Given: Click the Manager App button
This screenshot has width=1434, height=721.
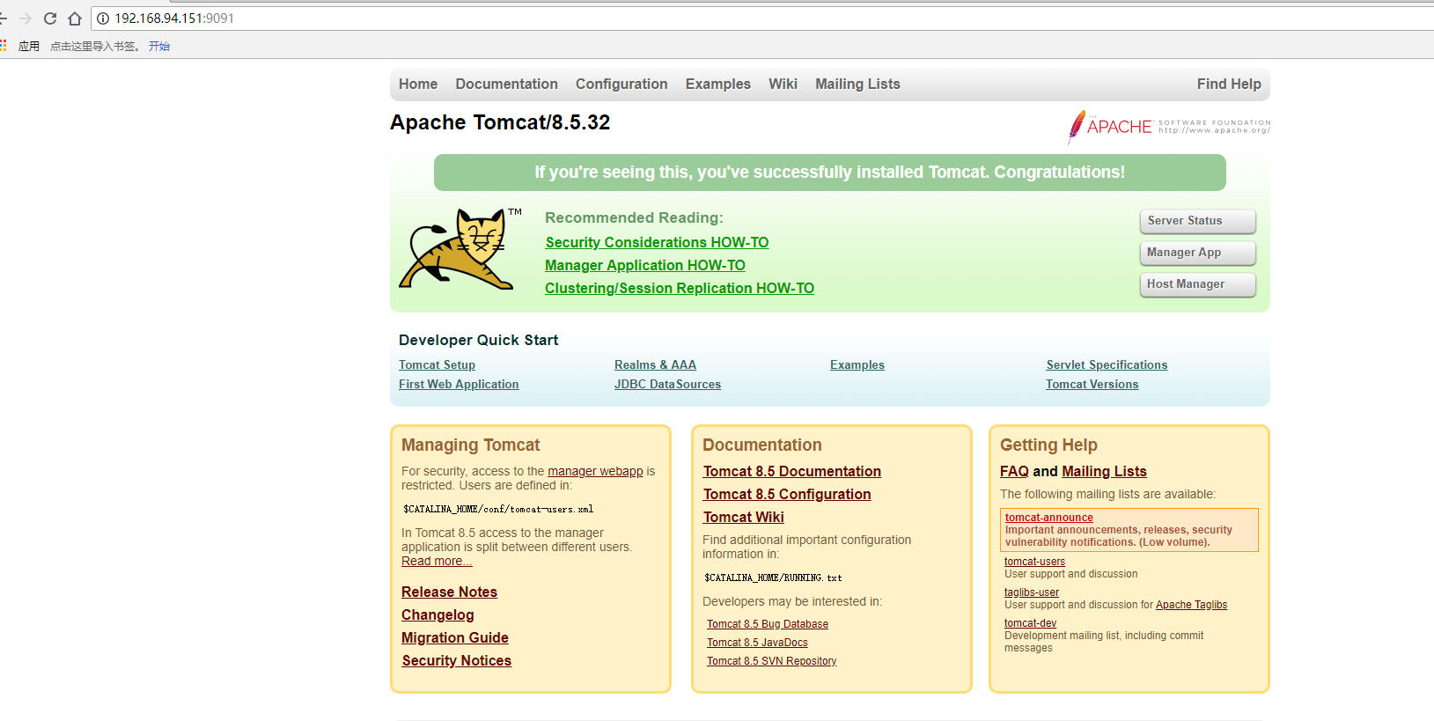Looking at the screenshot, I should pos(1197,253).
